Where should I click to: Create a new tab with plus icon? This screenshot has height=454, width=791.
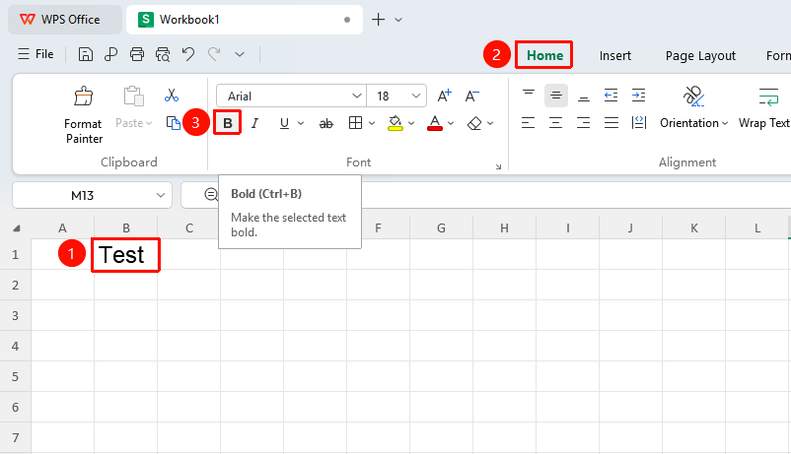coord(378,20)
